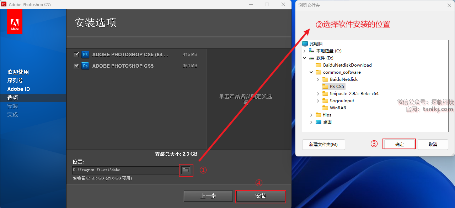Click the SogouInput folder icon
Screen dimensions: 455x208
click(x=325, y=100)
